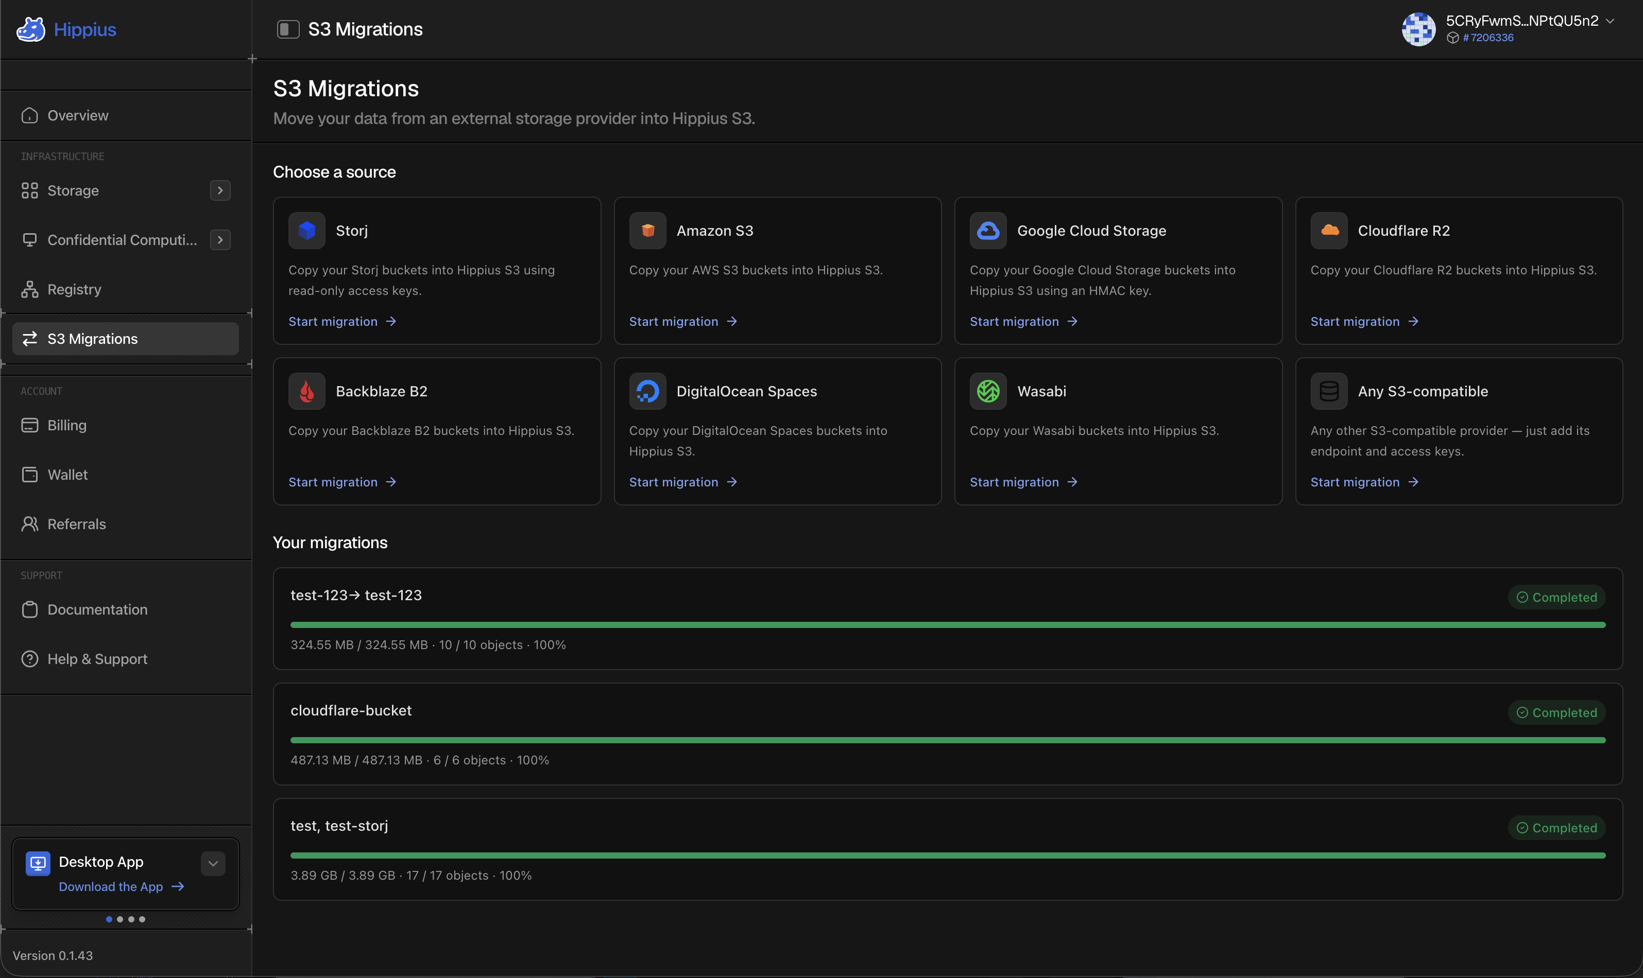Screen dimensions: 1643x978
Task: Click the cloudflare-bucket migration progress bar
Action: pyautogui.click(x=948, y=740)
